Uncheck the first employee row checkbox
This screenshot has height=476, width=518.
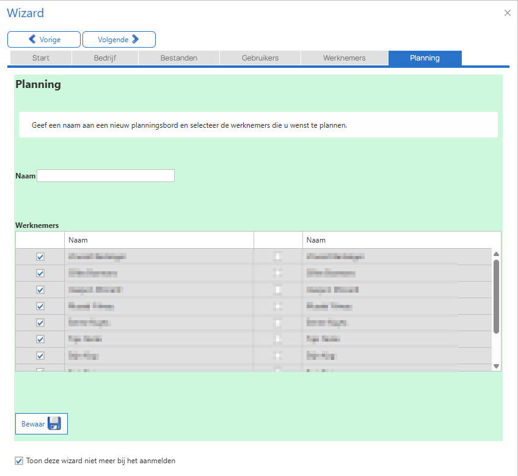coord(40,257)
